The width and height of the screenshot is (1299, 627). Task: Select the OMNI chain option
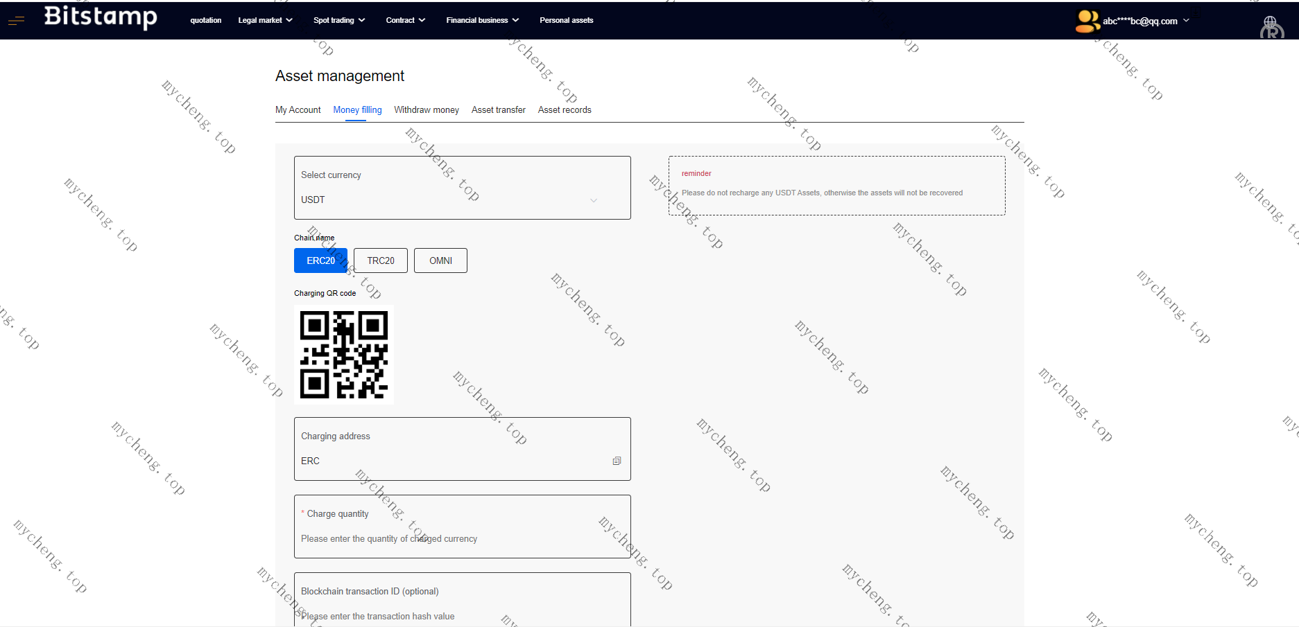(440, 260)
